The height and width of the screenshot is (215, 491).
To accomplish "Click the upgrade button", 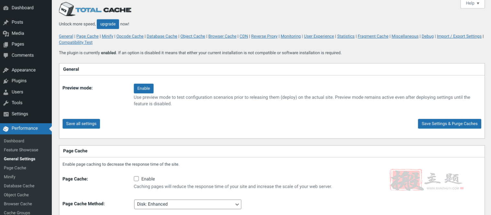I will click(x=108, y=24).
